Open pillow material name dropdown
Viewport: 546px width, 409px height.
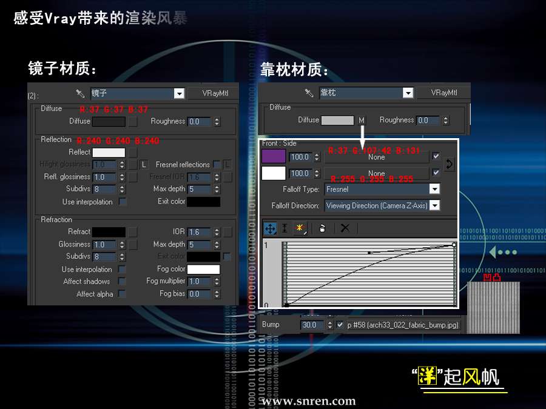[408, 93]
